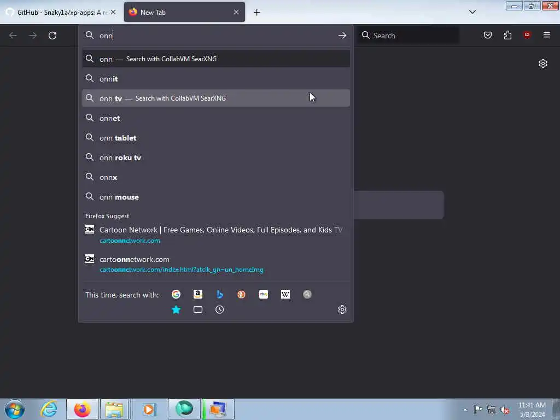Image resolution: width=560 pixels, height=420 pixels.
Task: Open Windows Media Player from the taskbar
Action: (149, 409)
